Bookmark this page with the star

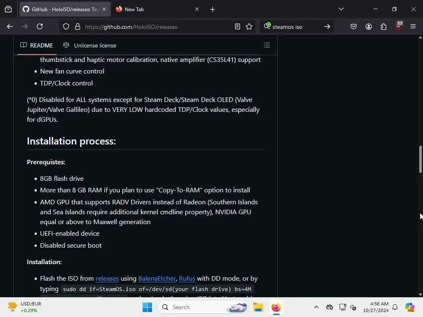249,27
